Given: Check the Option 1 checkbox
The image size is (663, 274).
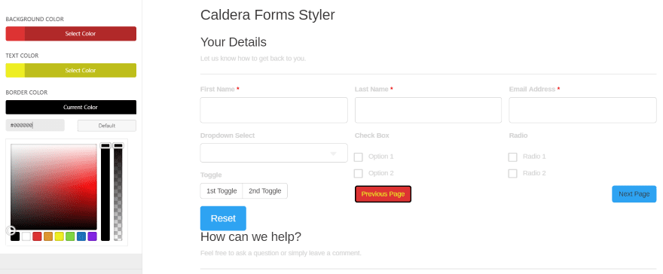Looking at the screenshot, I should [358, 157].
